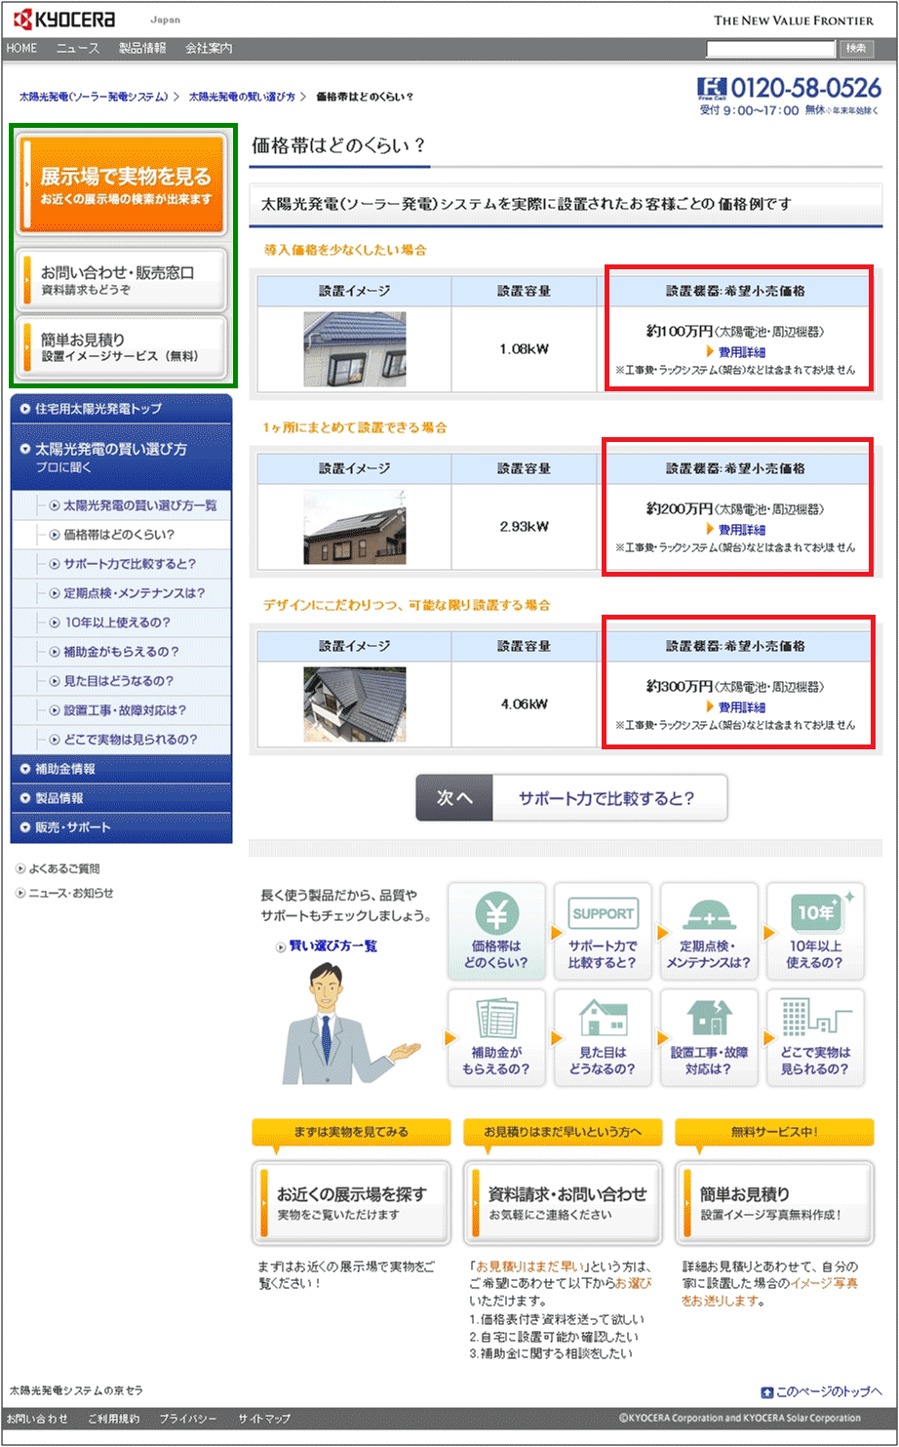Select 補助金がもらえるの? in sidebar
899x1447 pixels.
(121, 652)
